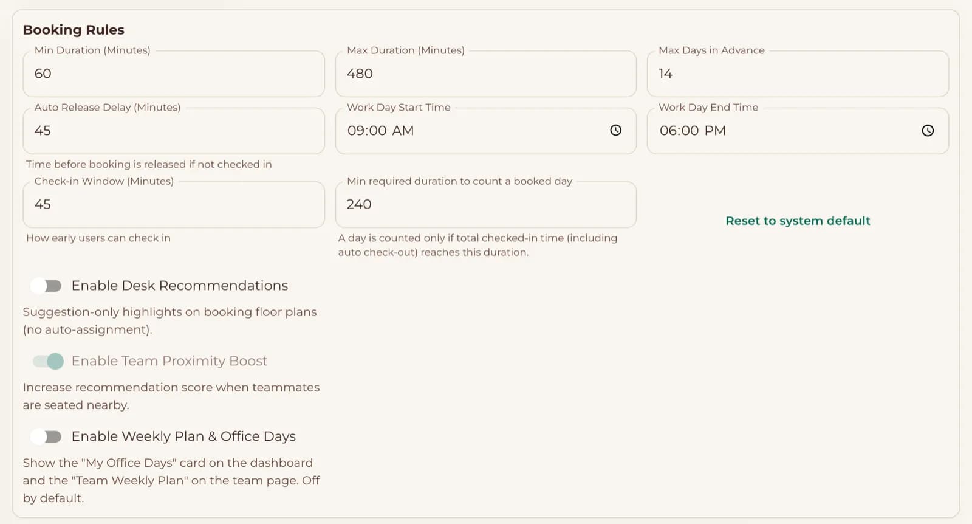Focus the Max Days in Advance field
This screenshot has width=972, height=524.
pos(798,74)
